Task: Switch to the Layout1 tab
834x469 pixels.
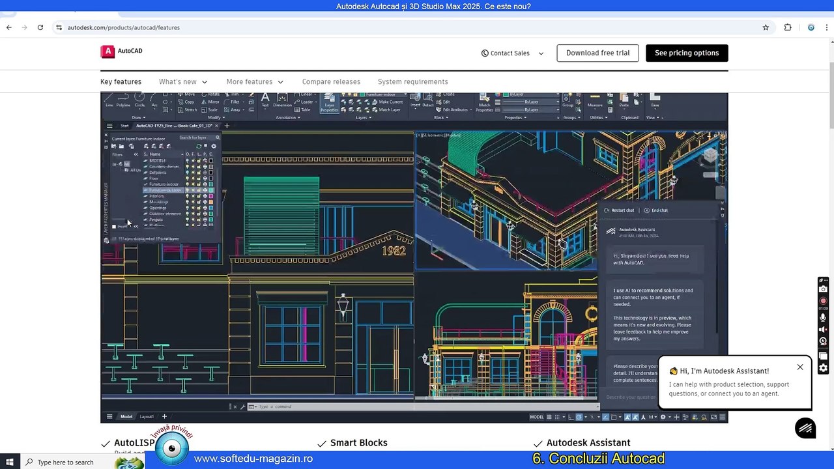Action: tap(147, 416)
